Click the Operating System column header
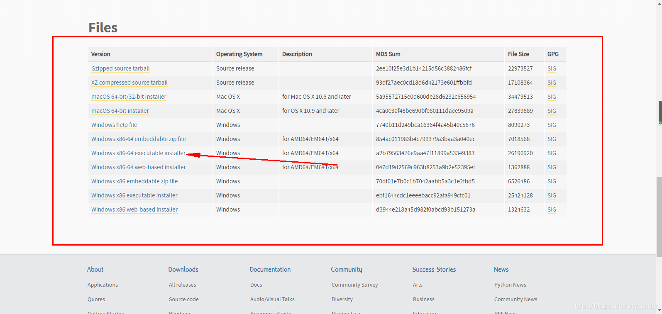 [239, 54]
